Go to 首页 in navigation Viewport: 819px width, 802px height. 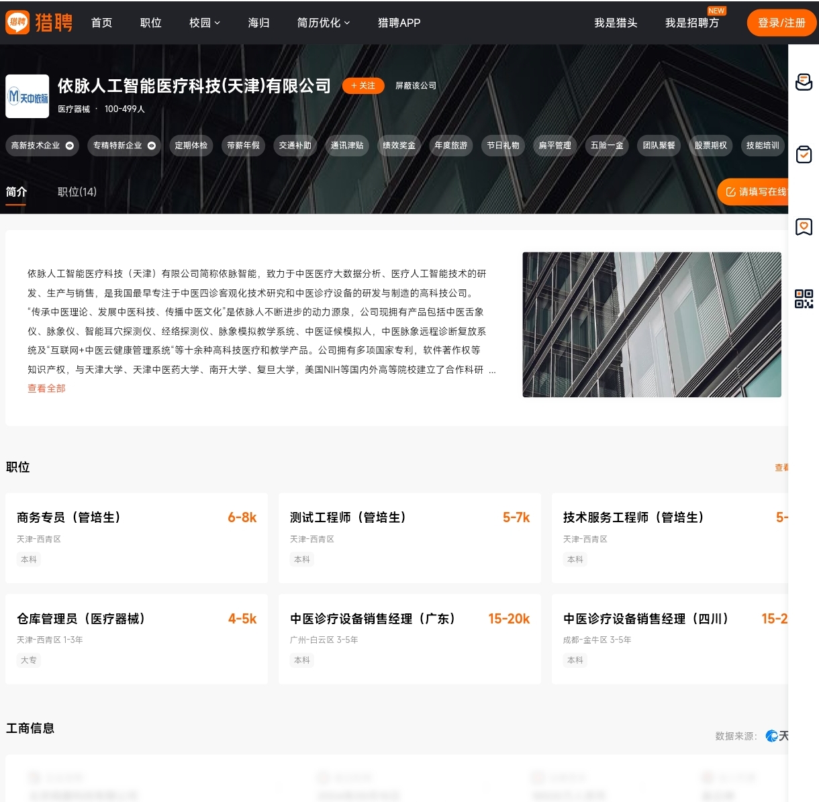coord(102,23)
